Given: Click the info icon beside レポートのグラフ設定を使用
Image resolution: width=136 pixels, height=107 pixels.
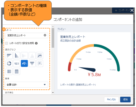Looking at the screenshot, I should (36, 43).
